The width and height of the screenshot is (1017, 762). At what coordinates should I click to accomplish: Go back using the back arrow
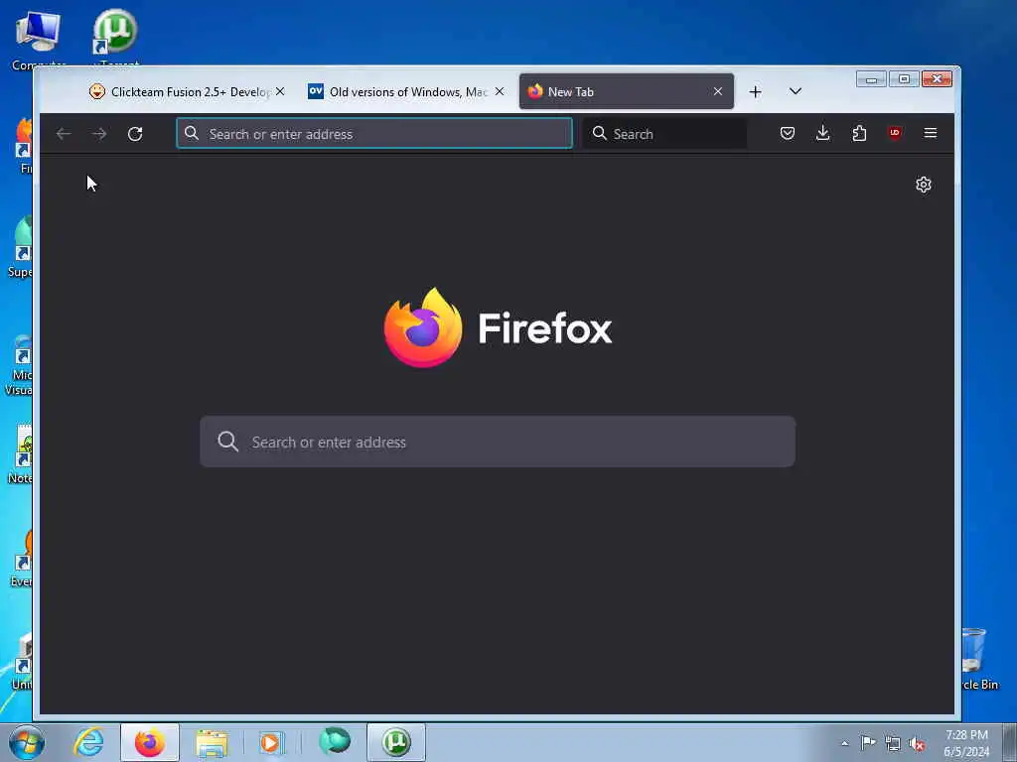(x=64, y=134)
